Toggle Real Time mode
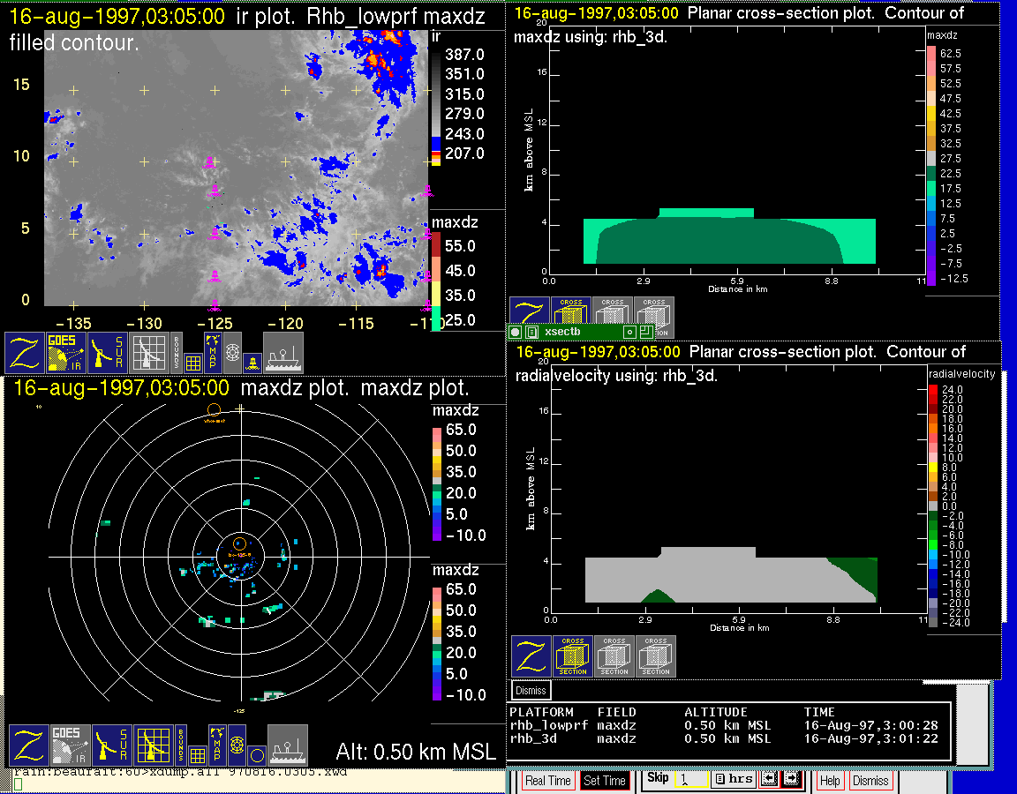Viewport: 1017px width, 794px height. (x=547, y=781)
